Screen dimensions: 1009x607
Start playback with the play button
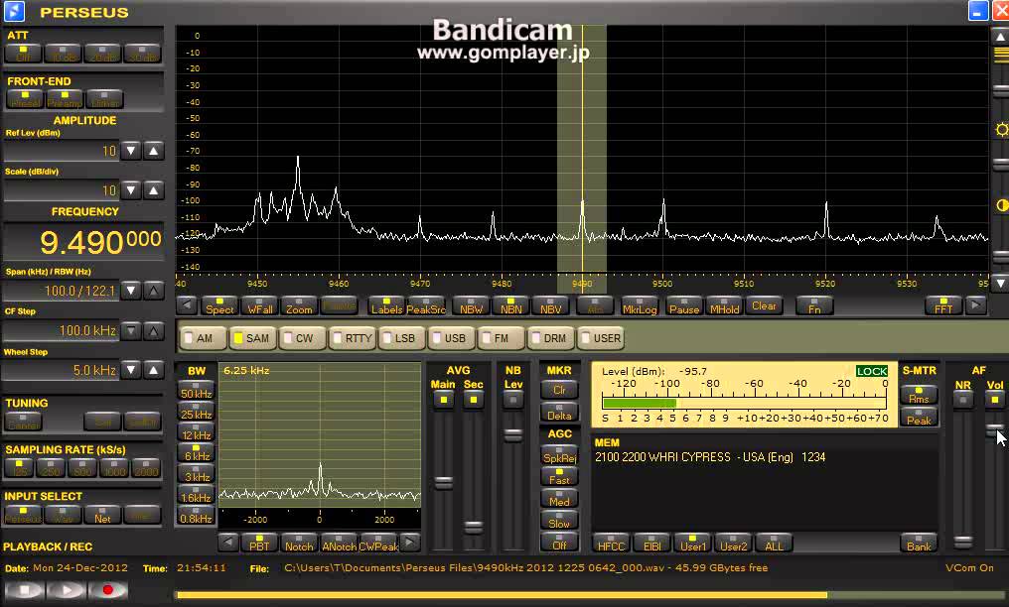click(x=66, y=590)
